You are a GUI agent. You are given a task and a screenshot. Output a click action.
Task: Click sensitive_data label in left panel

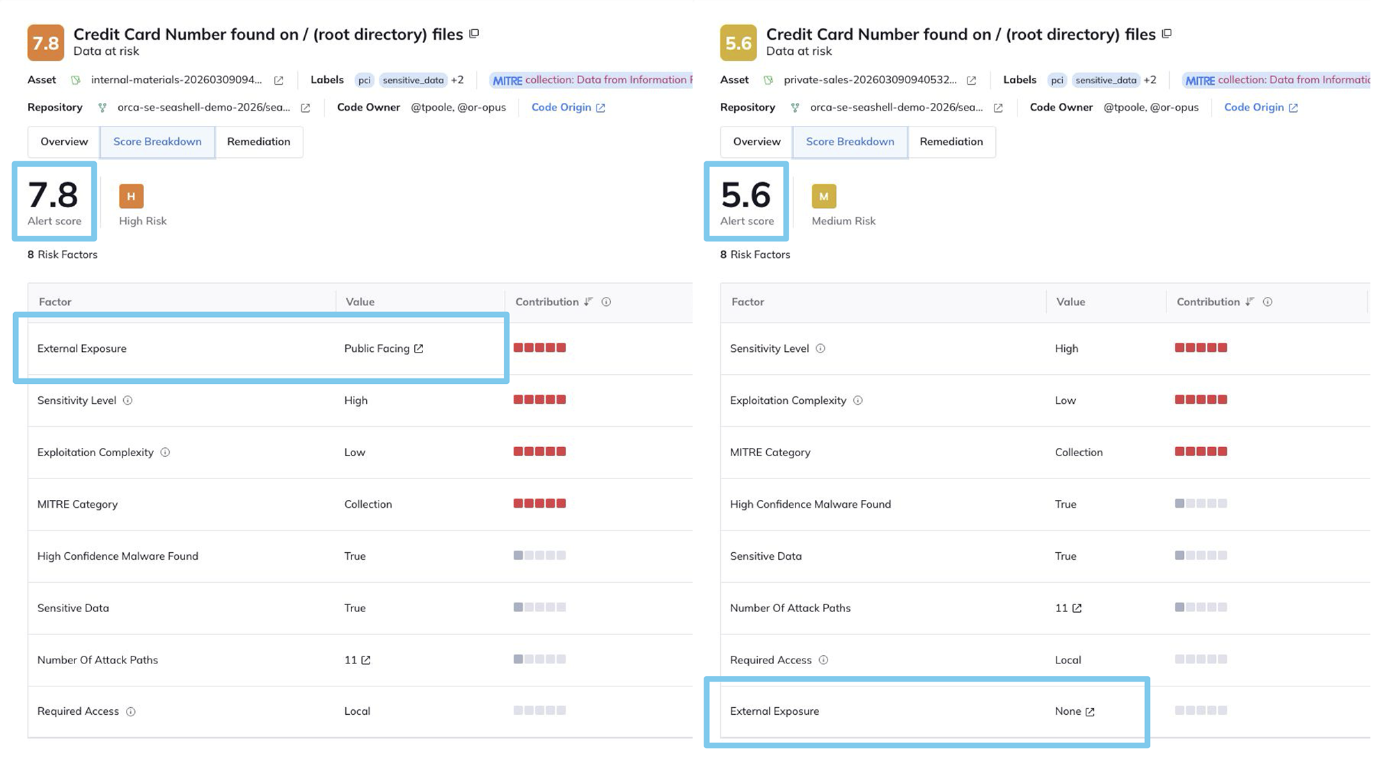[x=413, y=80]
